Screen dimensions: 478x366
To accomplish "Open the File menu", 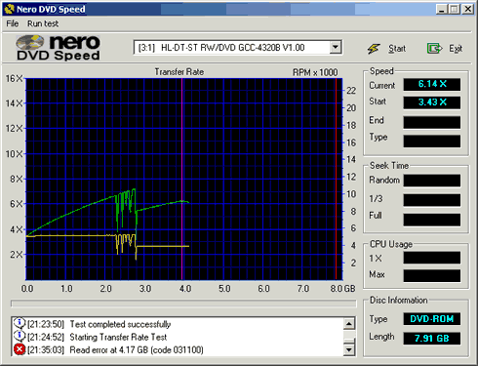I will point(13,23).
